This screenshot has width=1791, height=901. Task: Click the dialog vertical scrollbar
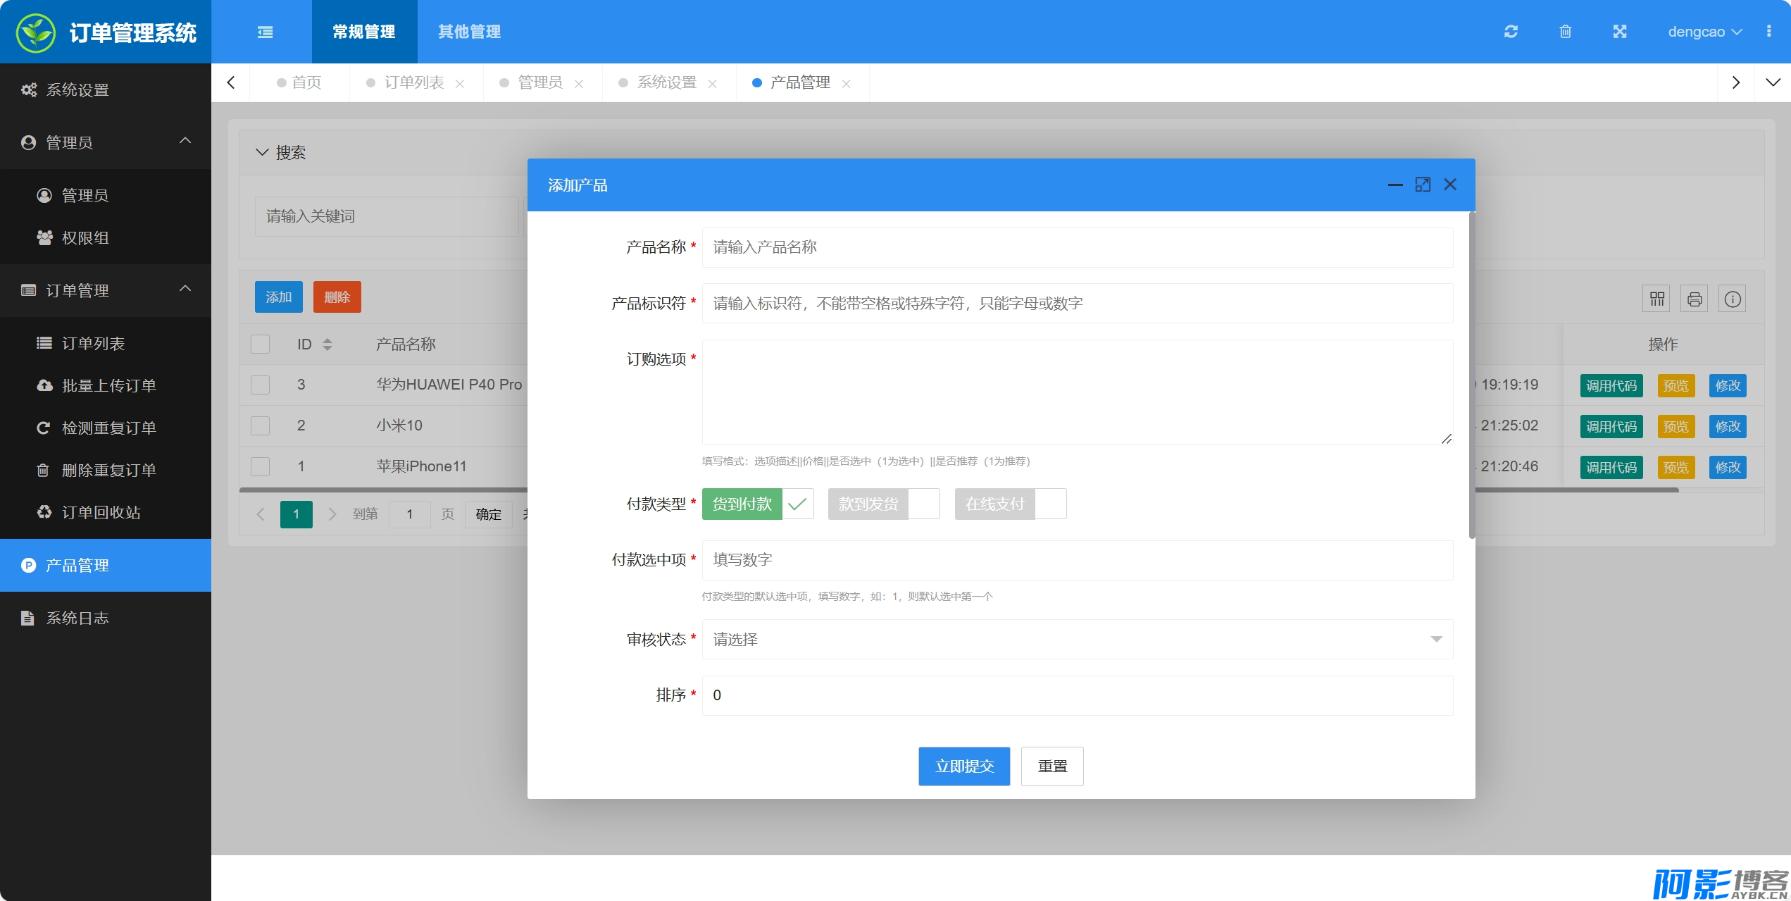(x=1472, y=375)
